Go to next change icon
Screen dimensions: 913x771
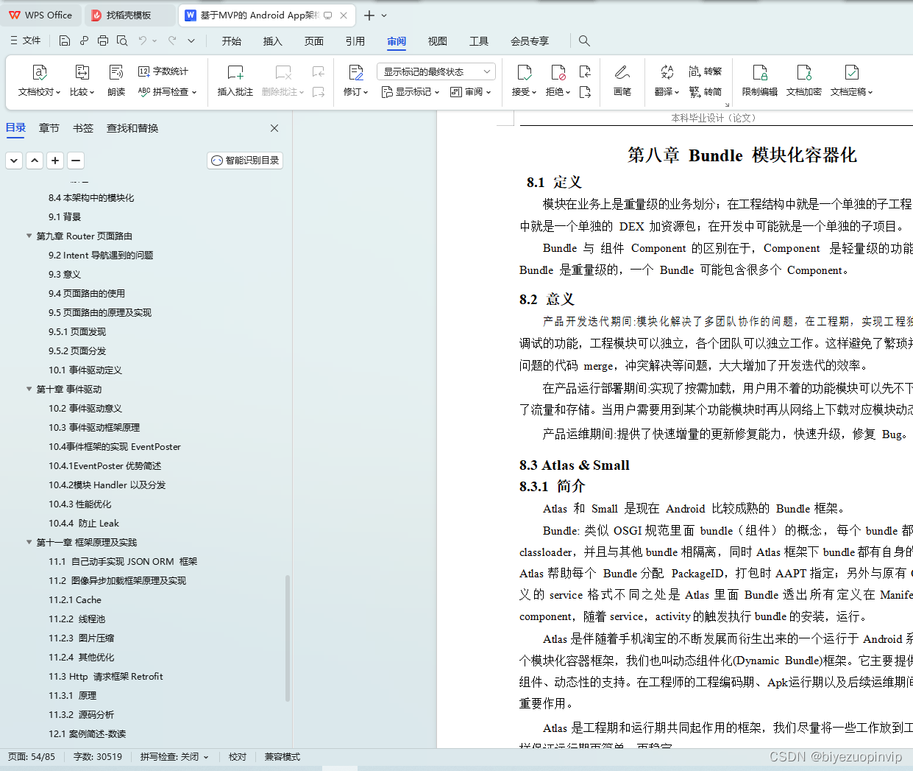[x=585, y=92]
